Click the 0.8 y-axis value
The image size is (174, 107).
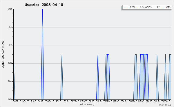(10, 63)
